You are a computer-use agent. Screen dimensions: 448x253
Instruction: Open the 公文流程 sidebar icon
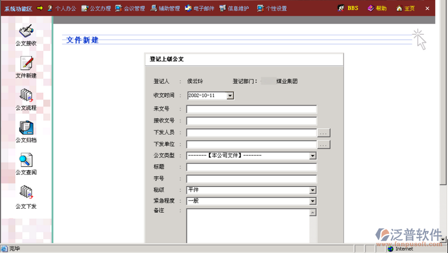[26, 96]
